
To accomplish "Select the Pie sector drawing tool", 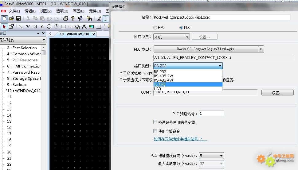I will pos(56,27).
